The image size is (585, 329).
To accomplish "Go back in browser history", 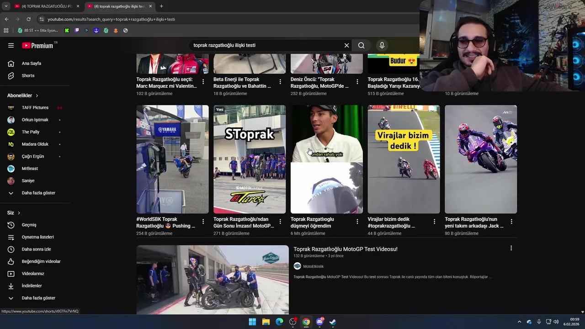I will tap(6, 19).
